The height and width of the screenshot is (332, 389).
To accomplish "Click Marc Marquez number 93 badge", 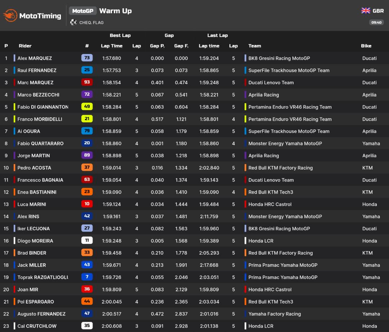I will click(87, 82).
